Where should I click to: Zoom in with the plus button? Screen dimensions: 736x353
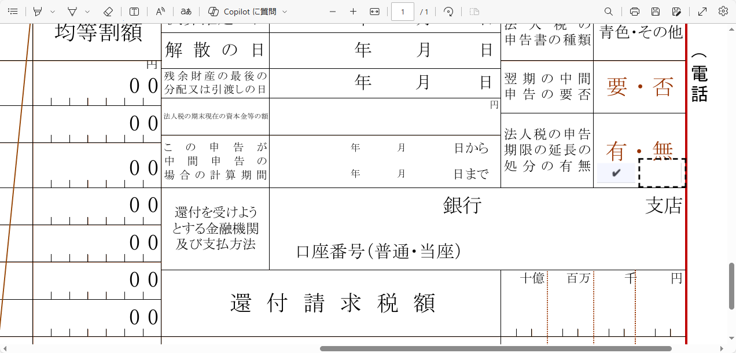[x=353, y=12]
